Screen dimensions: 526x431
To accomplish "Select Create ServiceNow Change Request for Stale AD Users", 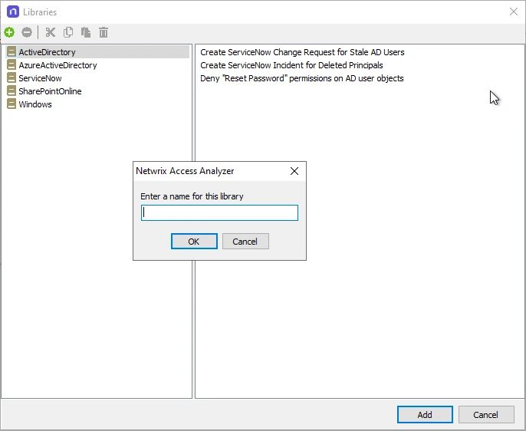I will (x=302, y=52).
